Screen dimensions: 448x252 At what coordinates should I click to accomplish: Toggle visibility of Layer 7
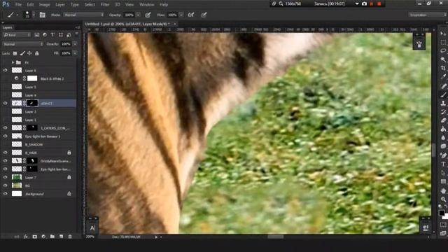click(5, 177)
